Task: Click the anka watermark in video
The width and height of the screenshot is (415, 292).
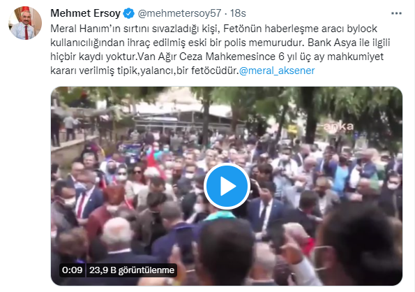Action: click(338, 126)
